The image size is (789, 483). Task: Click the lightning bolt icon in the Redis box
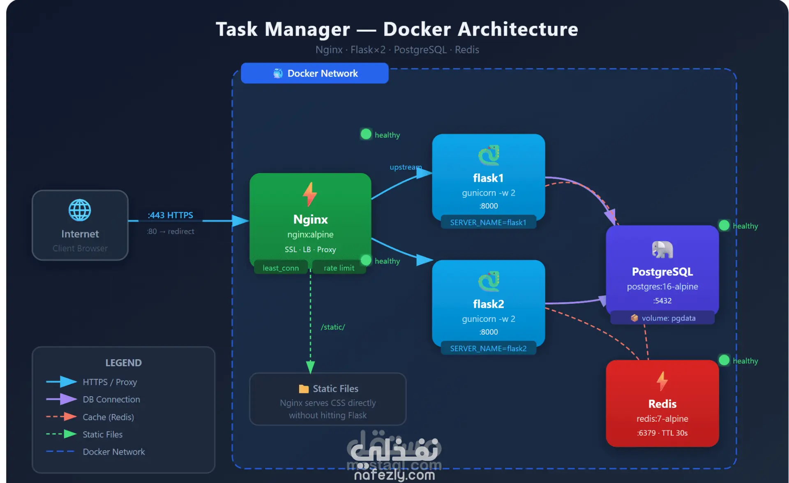tap(662, 381)
